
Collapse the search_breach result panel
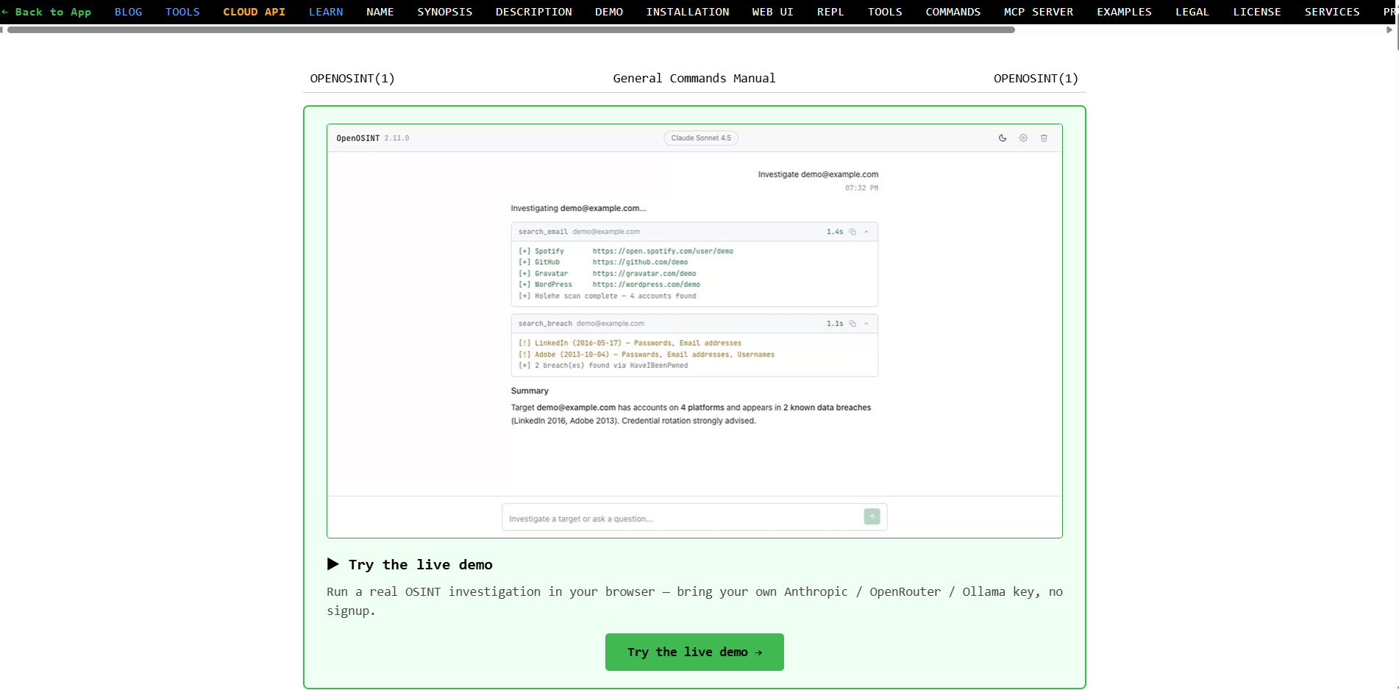coord(866,324)
